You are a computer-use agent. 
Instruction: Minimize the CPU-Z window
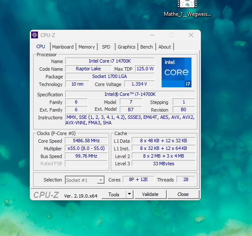pos(152,35)
